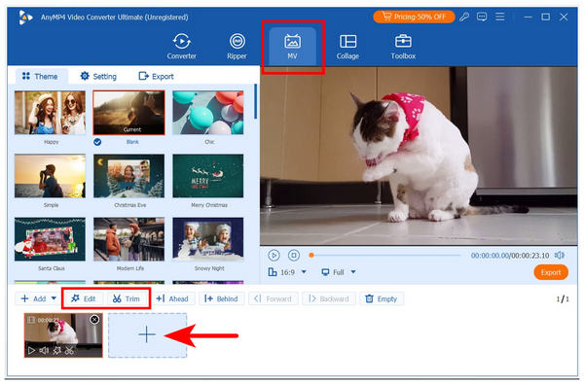Viewport: 584px width, 384px height.
Task: Click the blue checkmark beside Blank
Action: click(97, 142)
